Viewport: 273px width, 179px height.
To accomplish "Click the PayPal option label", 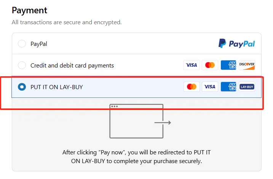I will tap(39, 44).
